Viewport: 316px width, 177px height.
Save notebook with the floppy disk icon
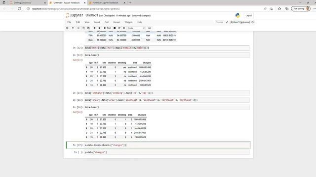[x=67, y=28]
